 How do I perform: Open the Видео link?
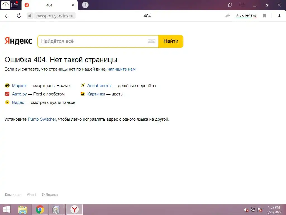pos(18,102)
